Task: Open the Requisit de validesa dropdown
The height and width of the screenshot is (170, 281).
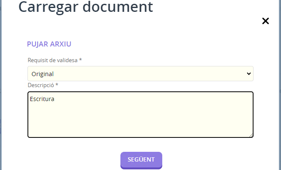Action: tap(140, 74)
